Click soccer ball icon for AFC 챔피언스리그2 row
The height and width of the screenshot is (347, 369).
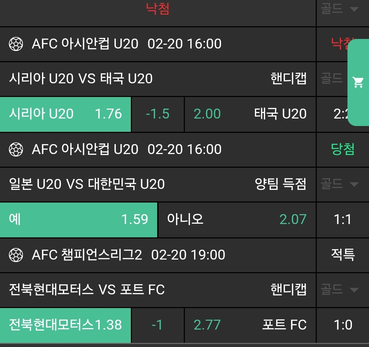tap(16, 255)
